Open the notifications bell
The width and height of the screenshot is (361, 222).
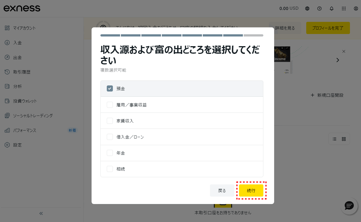(x=332, y=9)
